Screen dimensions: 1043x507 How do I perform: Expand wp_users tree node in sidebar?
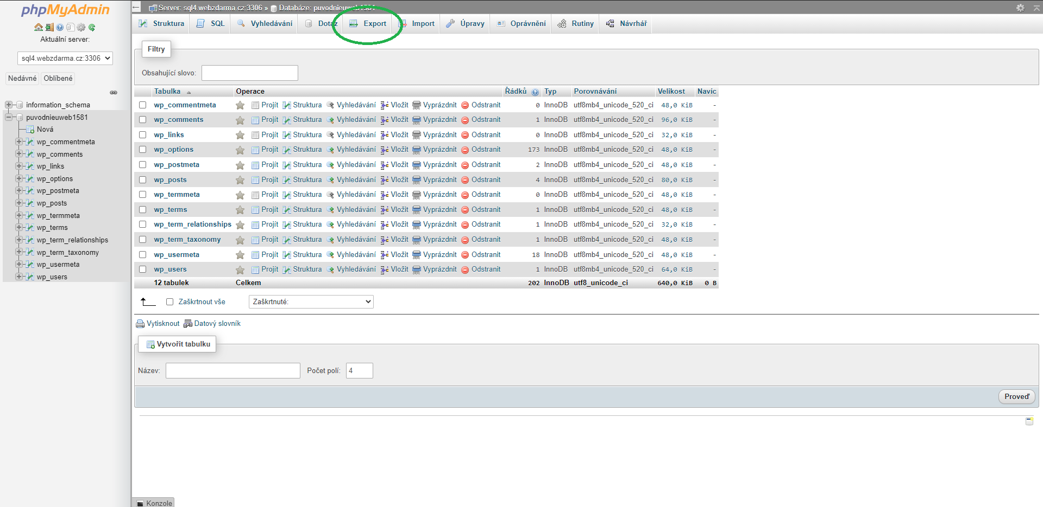click(19, 277)
